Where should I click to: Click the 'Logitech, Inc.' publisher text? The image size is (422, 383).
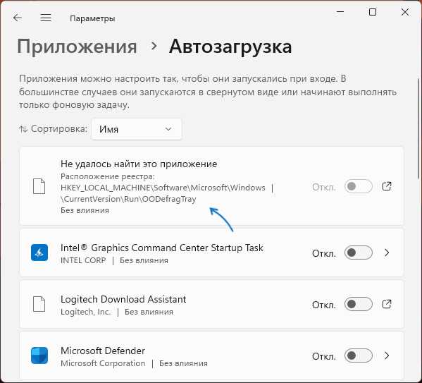[x=85, y=312]
